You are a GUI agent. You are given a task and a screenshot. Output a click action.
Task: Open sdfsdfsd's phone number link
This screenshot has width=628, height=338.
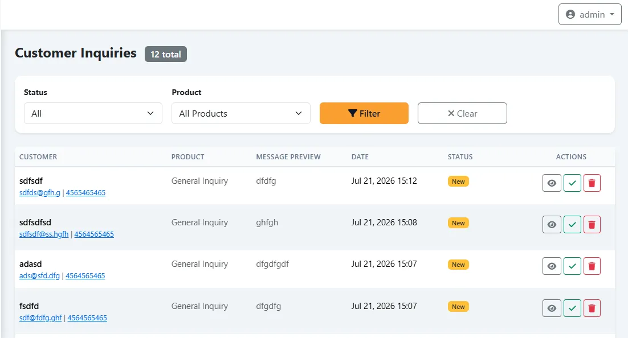(x=94, y=234)
